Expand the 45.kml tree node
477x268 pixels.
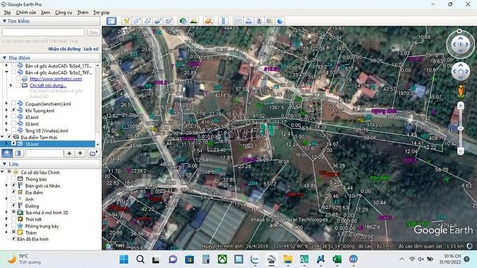click(6, 117)
